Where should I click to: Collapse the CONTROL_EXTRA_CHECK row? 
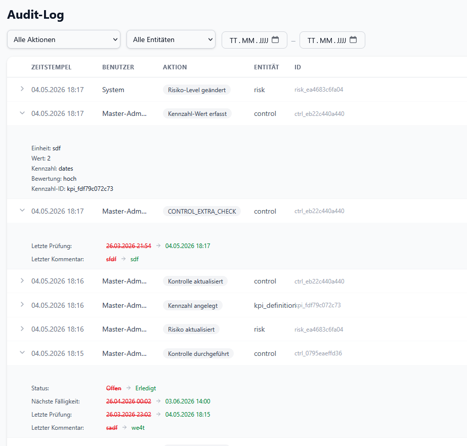click(x=22, y=210)
